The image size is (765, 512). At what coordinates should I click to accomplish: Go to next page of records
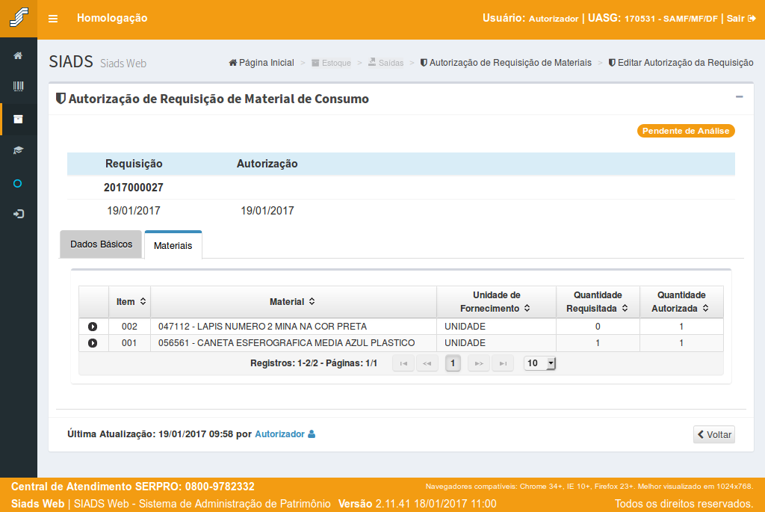[x=479, y=363]
